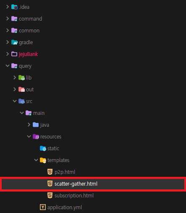Click the red out folder icon
The height and width of the screenshot is (213, 186).
21,89
